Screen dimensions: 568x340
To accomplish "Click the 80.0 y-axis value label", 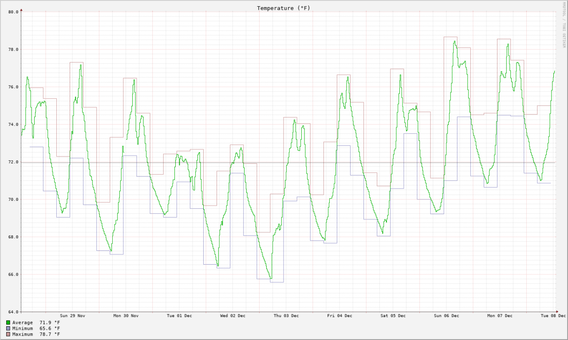I will (x=13, y=12).
